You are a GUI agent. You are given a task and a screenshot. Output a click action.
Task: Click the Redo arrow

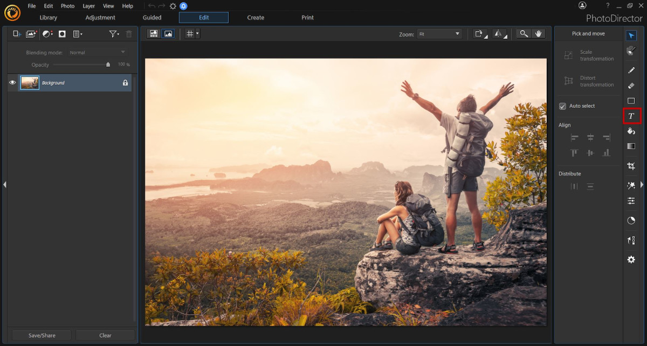[x=162, y=6]
